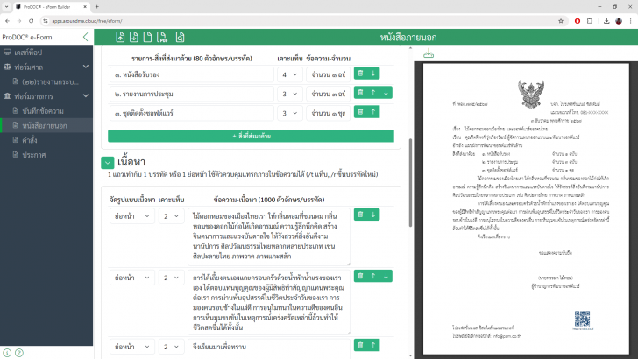
Task: Open the Opera-style red extension icon
Action: pos(577,21)
